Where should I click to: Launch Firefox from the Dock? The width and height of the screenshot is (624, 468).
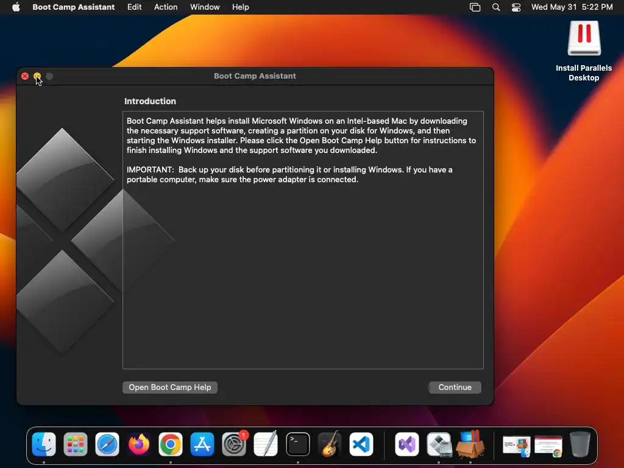pyautogui.click(x=139, y=444)
